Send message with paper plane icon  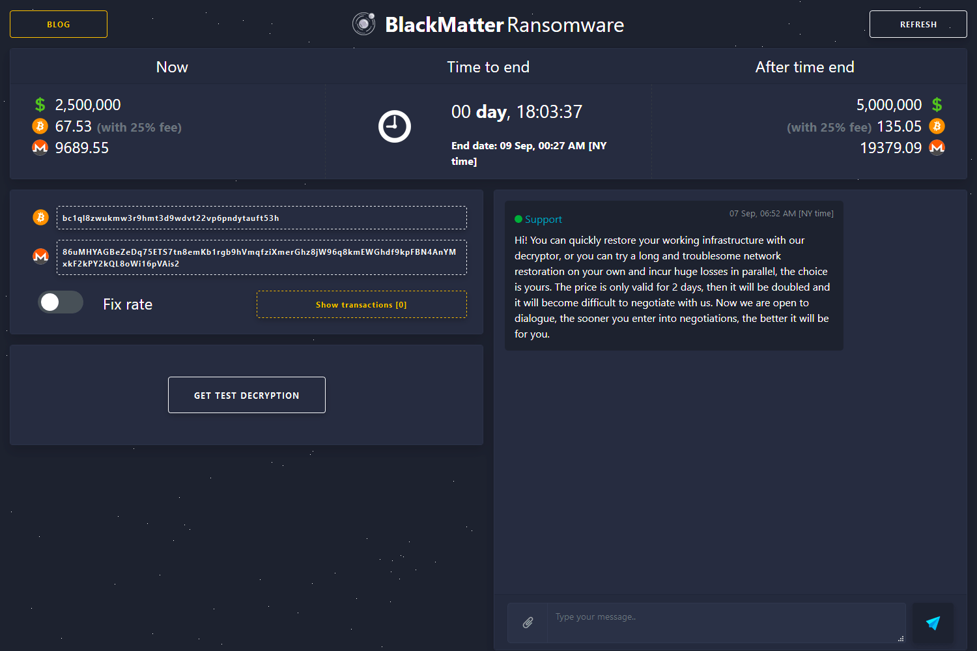(933, 623)
